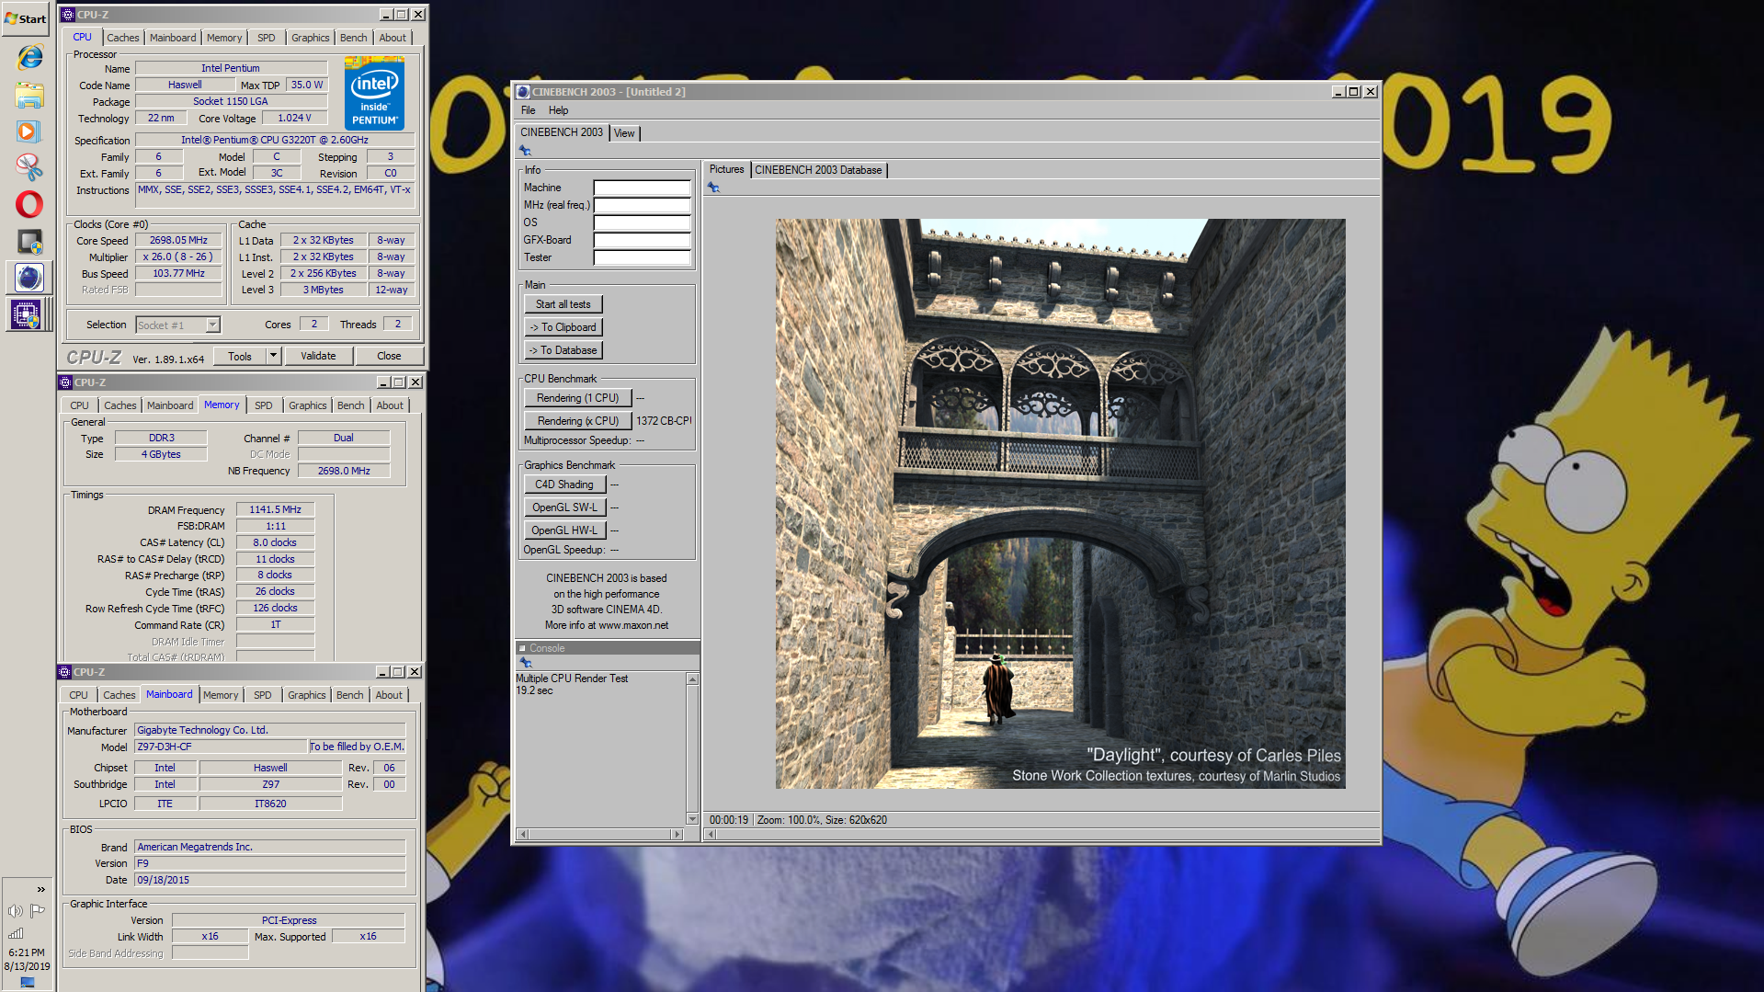Click the OS input field
The image size is (1764, 992).
(642, 222)
